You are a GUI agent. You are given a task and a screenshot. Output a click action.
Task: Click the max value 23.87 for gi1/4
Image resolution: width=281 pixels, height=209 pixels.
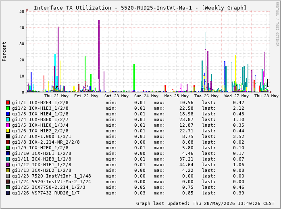186,119
